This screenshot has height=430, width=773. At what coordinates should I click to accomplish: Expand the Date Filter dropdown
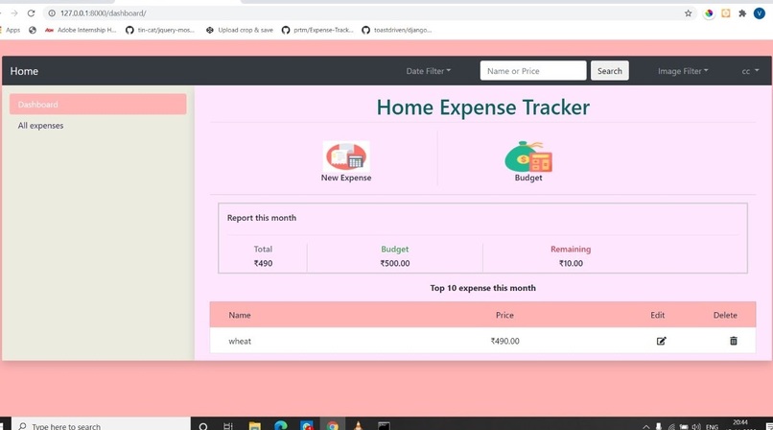(x=429, y=71)
